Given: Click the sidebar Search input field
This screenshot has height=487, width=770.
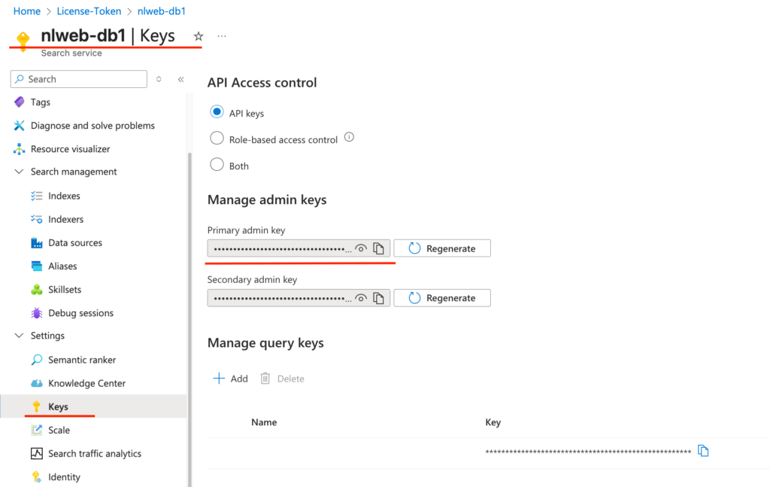Looking at the screenshot, I should pos(78,79).
